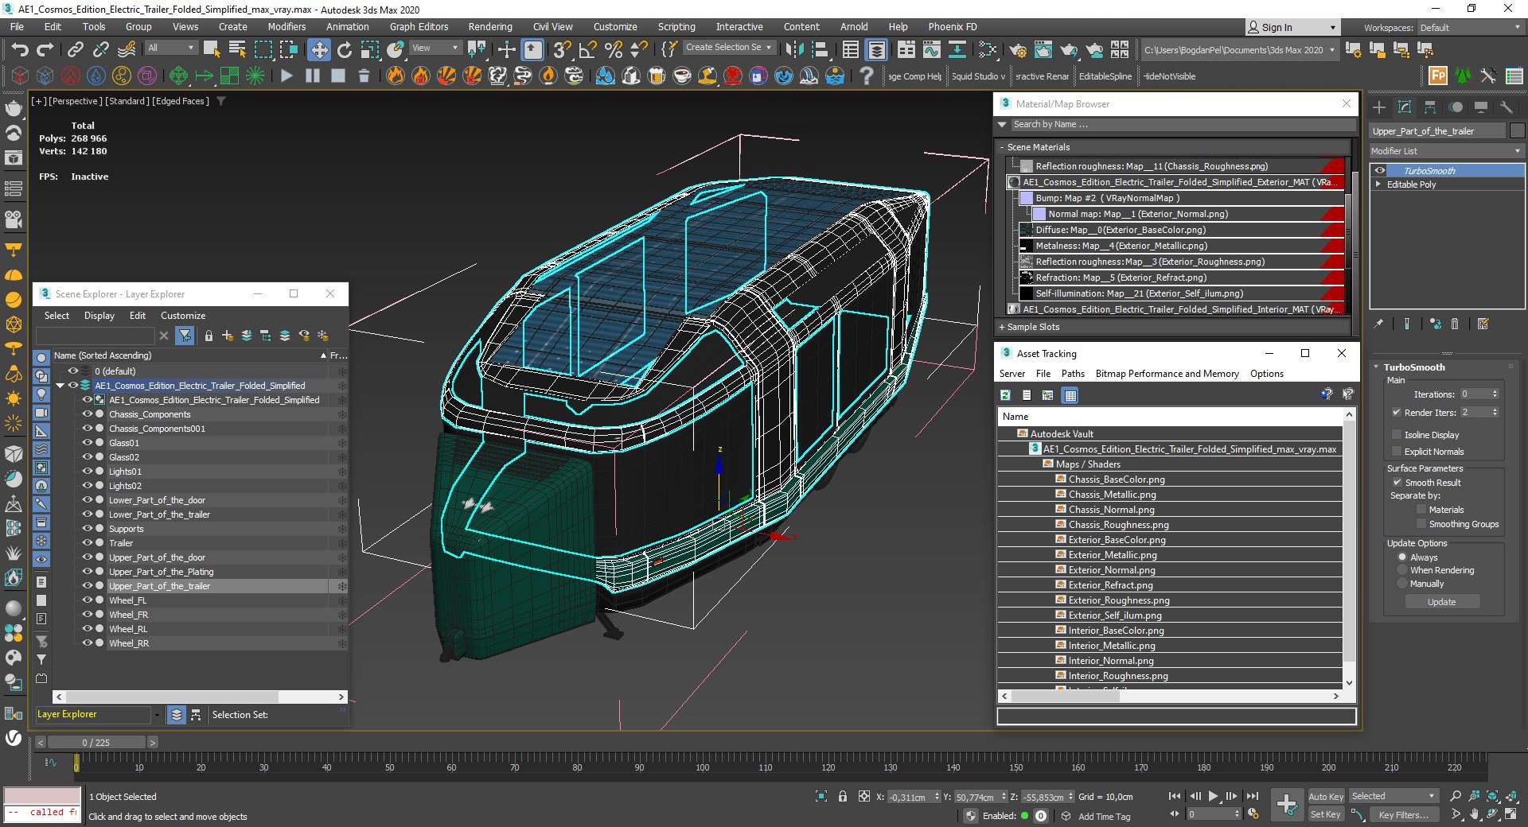Enable the Isoline Display checkbox
This screenshot has width=1528, height=827.
point(1397,435)
